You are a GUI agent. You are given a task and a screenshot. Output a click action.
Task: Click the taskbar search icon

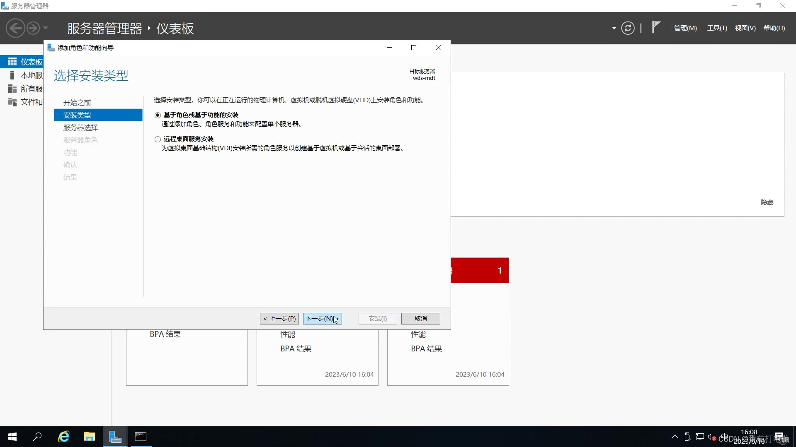[x=37, y=437]
